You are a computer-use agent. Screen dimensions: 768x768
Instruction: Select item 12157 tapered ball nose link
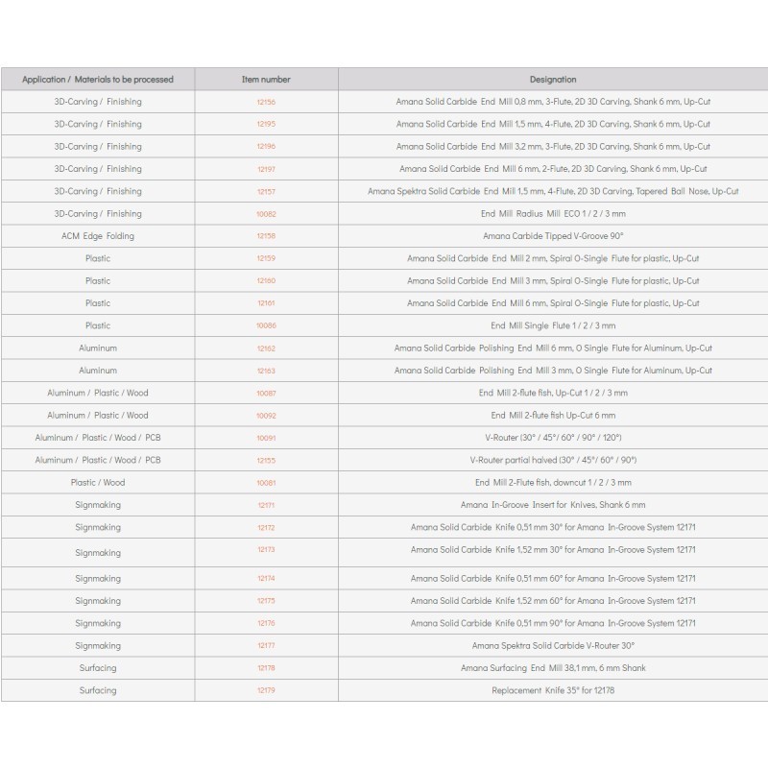coord(266,191)
